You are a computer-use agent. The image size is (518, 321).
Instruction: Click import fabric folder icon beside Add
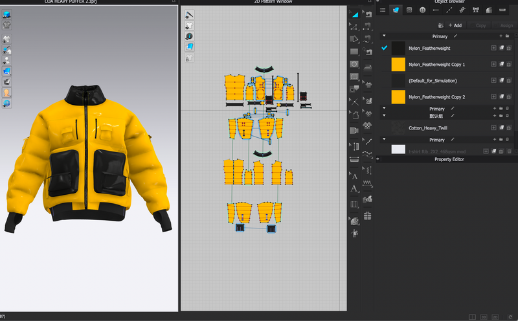click(x=441, y=25)
